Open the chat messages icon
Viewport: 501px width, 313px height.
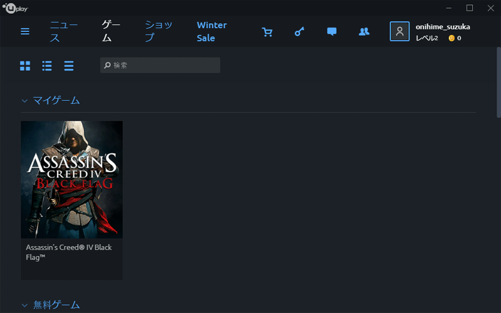[332, 31]
